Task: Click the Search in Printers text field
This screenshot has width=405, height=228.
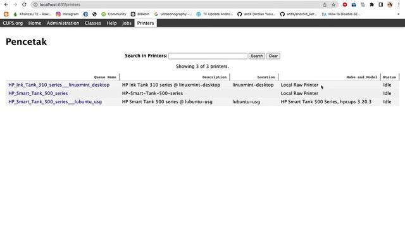Action: coord(208,56)
